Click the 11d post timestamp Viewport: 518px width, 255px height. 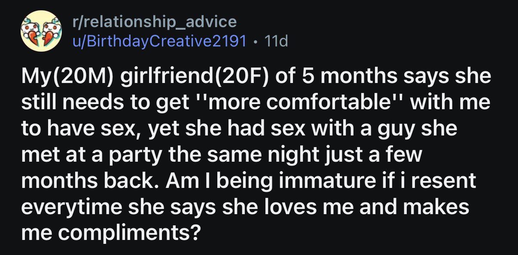277,41
